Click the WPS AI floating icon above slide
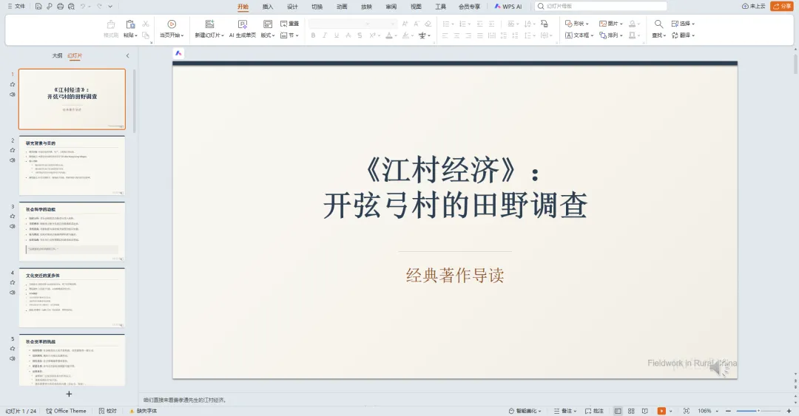This screenshot has height=416, width=799. tap(178, 53)
